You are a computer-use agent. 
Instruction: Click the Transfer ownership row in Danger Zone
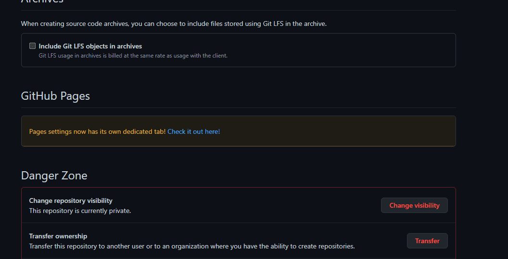coord(239,241)
